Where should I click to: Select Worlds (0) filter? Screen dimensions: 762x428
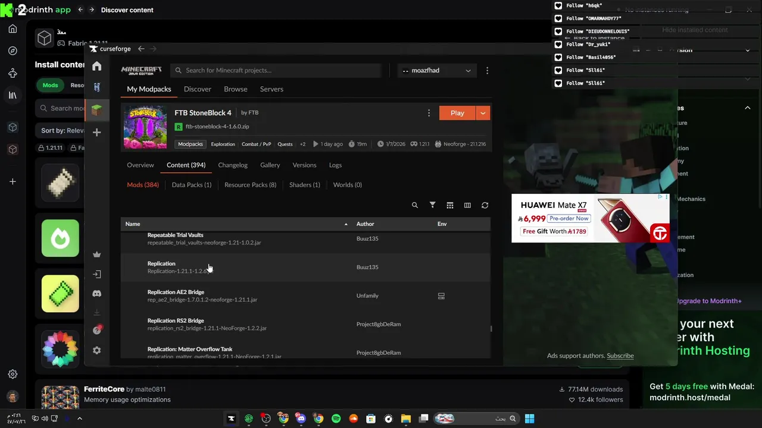pos(348,185)
